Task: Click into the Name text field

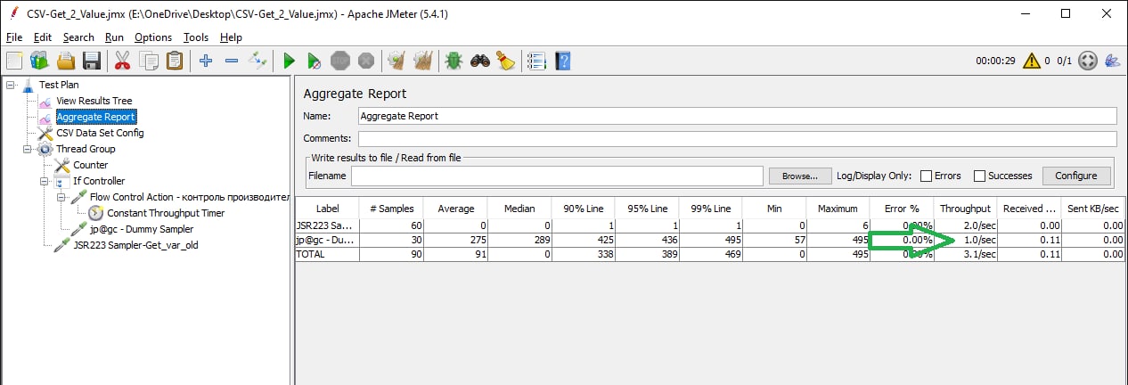Action: 737,116
